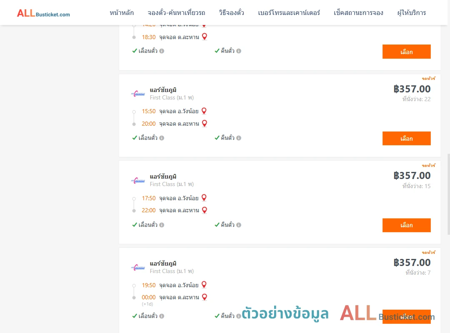
Task: Click info icon beside เลื่อนตั๋ว on 19:50 trip
Action: click(x=162, y=316)
